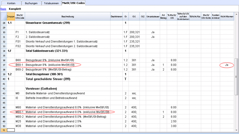Click the Art Betrag column header
The image size is (239, 134).
(x=163, y=16)
